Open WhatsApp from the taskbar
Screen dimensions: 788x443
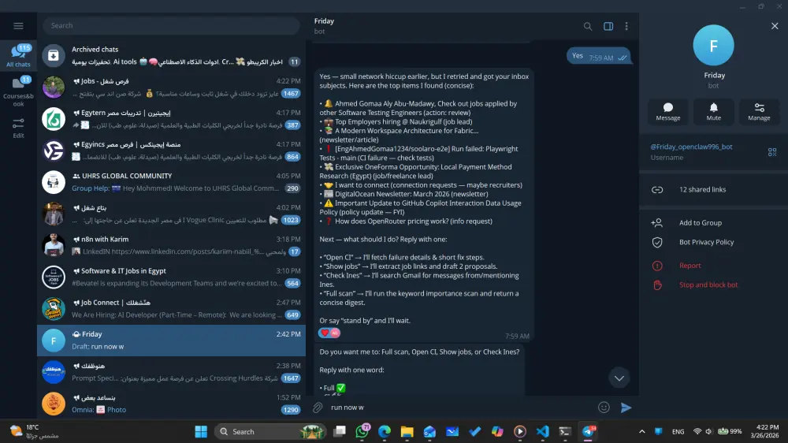pos(362,431)
